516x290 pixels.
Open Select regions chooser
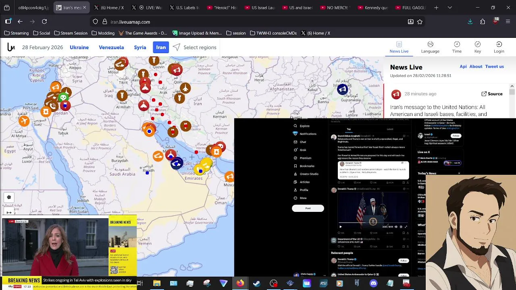(x=195, y=48)
